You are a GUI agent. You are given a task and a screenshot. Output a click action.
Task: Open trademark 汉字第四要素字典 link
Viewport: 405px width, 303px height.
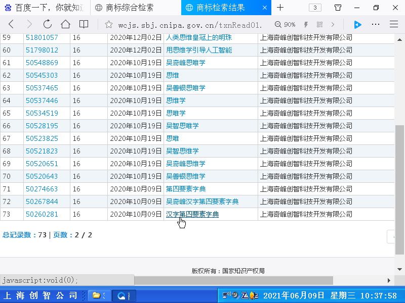click(192, 214)
